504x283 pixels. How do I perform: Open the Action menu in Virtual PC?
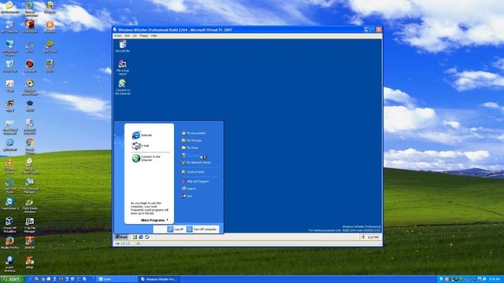(118, 36)
